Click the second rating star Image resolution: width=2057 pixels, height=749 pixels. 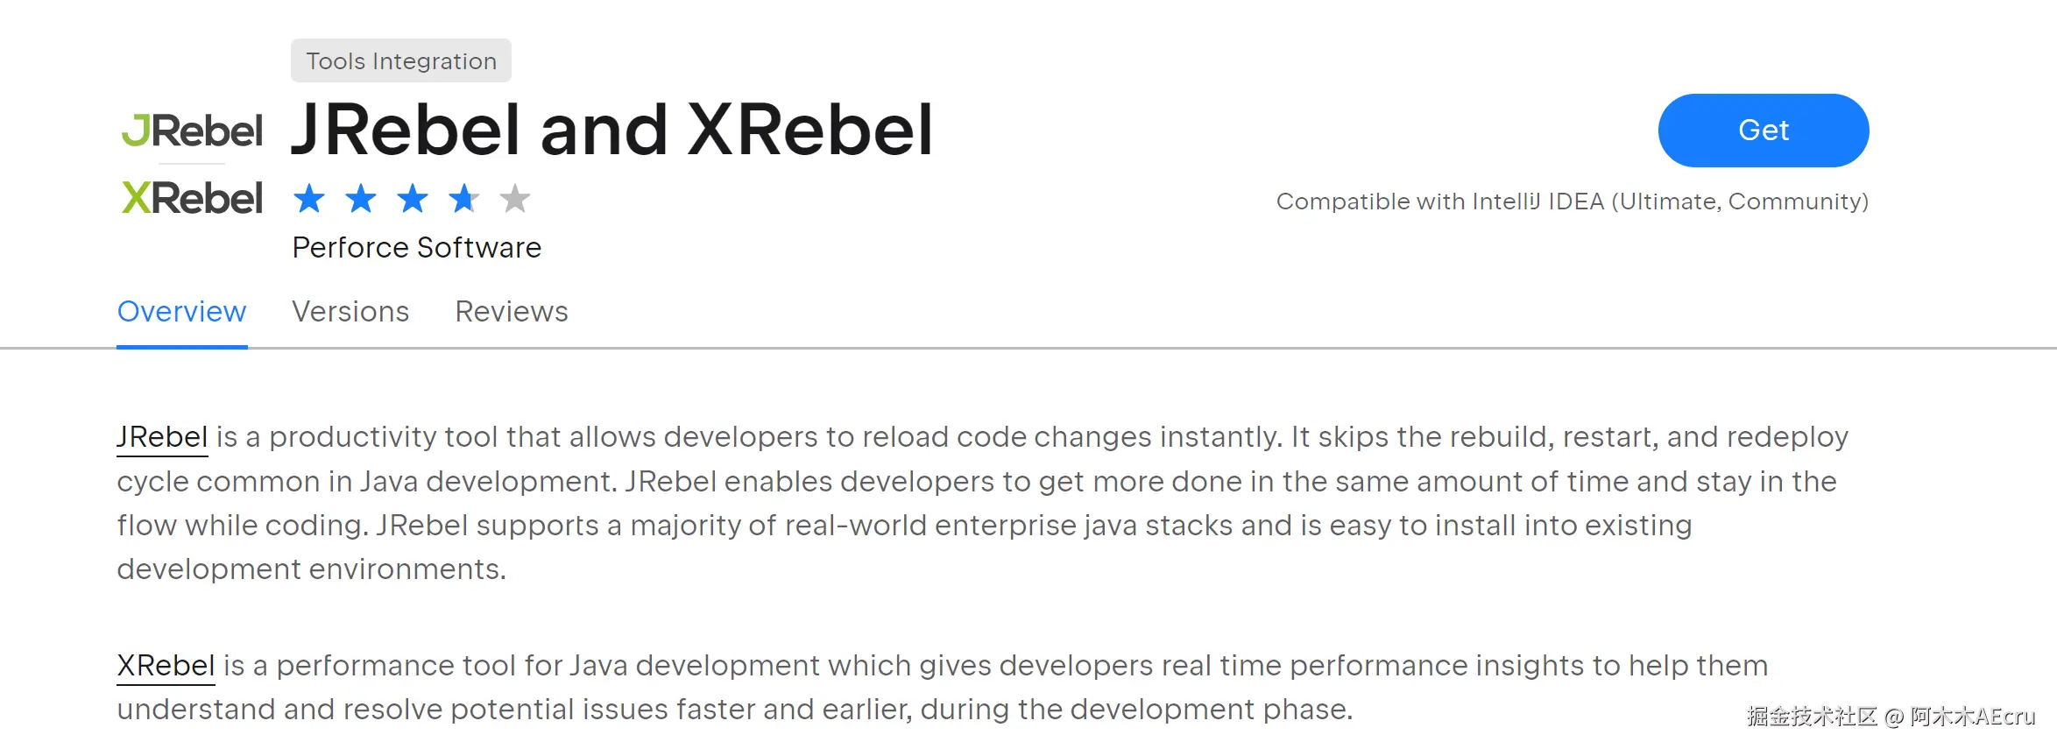point(360,199)
